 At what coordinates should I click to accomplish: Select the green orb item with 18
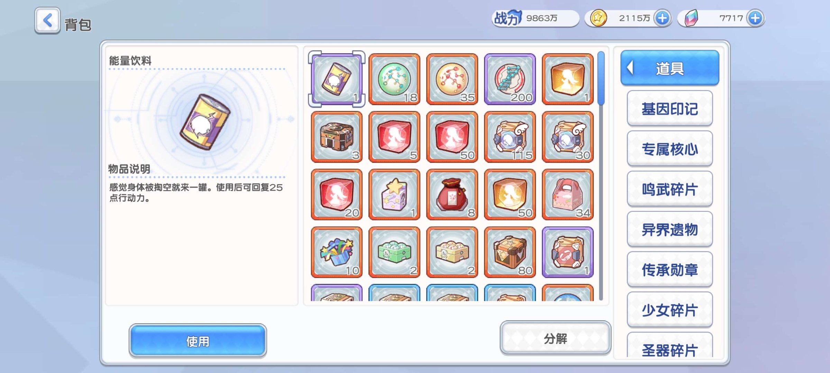coord(394,79)
